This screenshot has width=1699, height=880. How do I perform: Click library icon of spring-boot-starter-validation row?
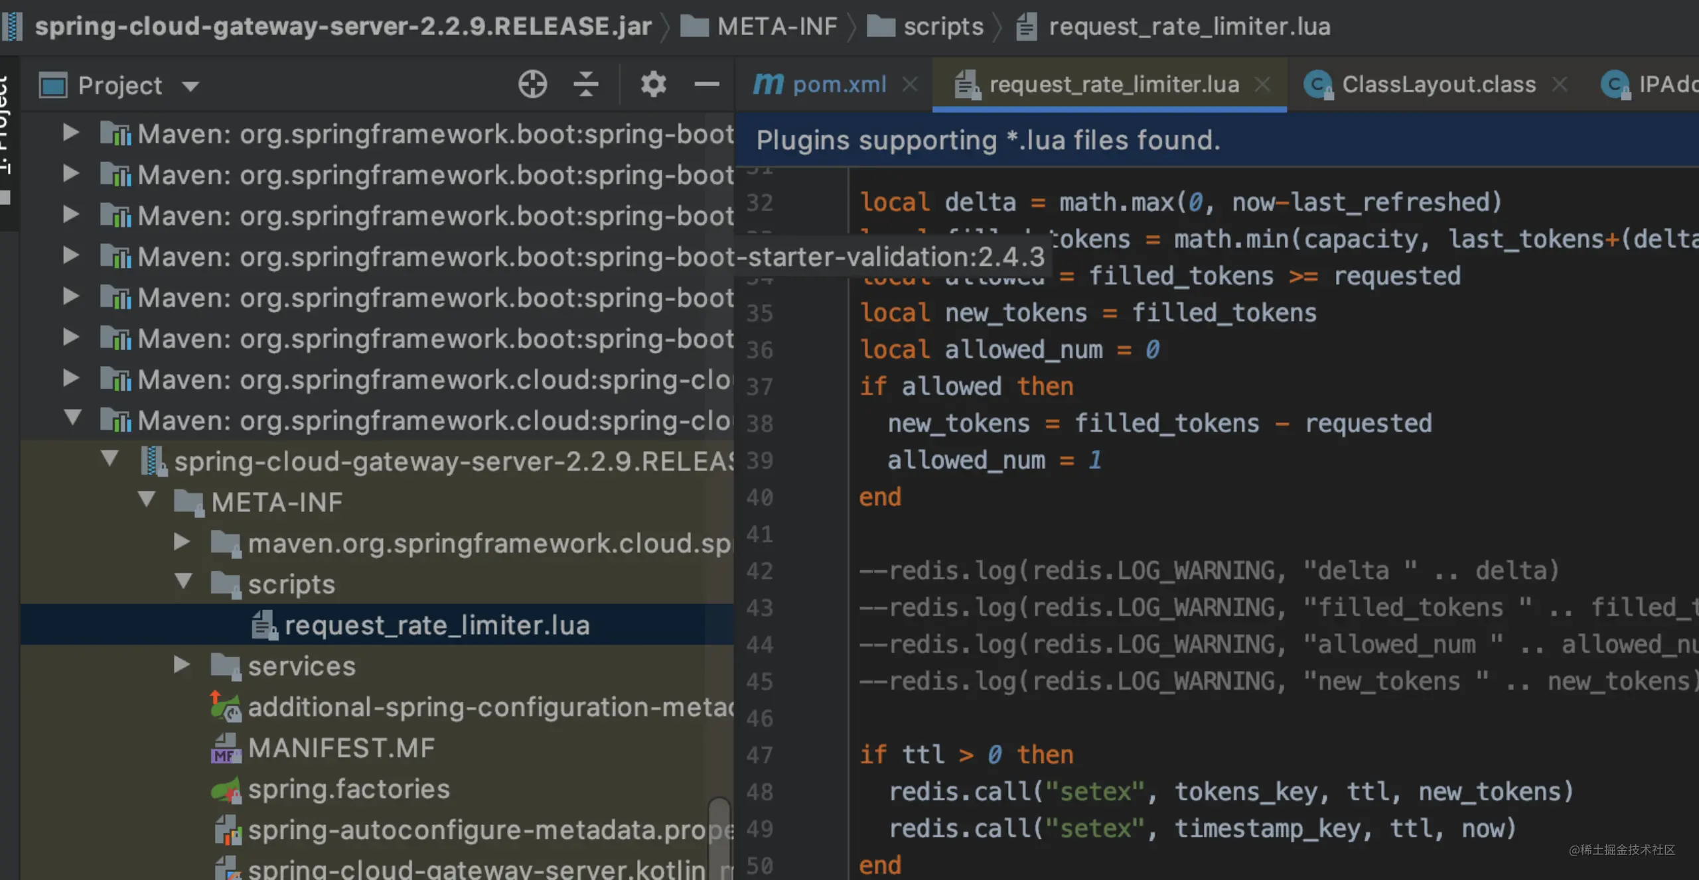116,257
